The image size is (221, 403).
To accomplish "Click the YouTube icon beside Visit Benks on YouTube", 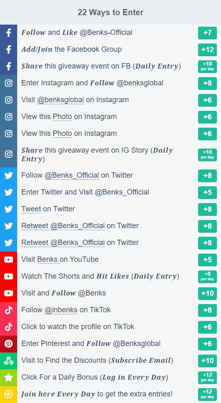I will 9,260.
